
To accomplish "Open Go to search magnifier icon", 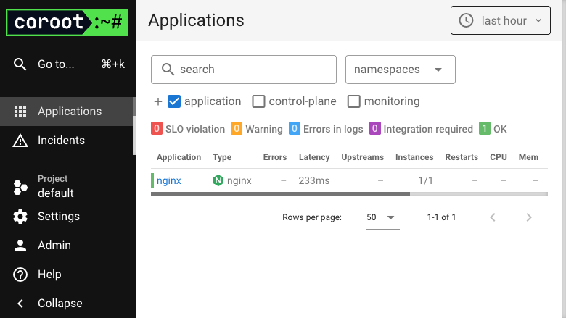I will [x=20, y=64].
